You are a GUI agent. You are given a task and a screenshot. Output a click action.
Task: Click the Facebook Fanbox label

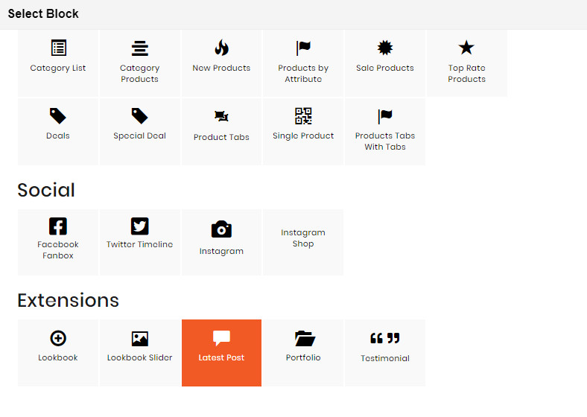[58, 249]
